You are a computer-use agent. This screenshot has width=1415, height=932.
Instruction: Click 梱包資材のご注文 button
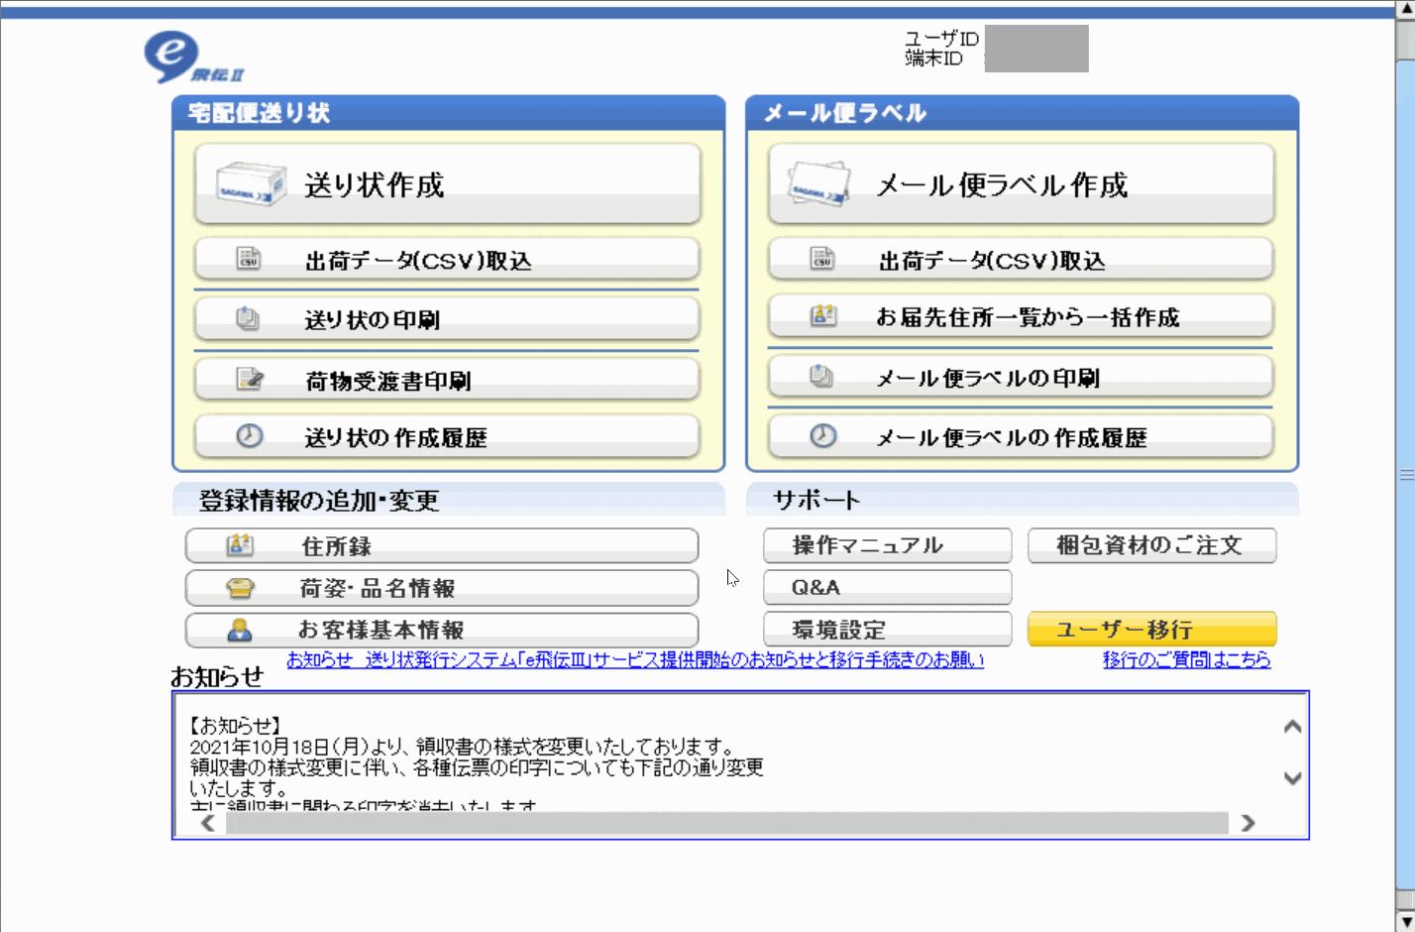point(1151,545)
